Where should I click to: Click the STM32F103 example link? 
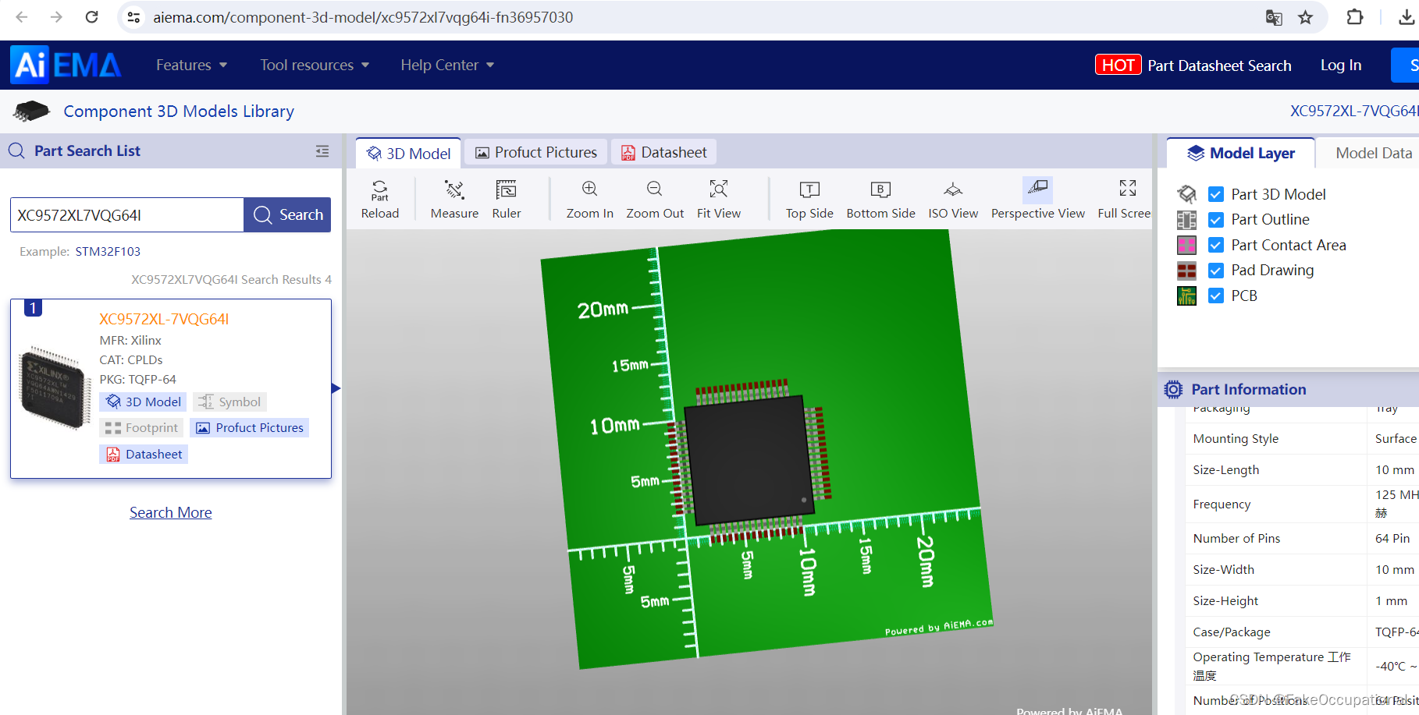[x=108, y=251]
